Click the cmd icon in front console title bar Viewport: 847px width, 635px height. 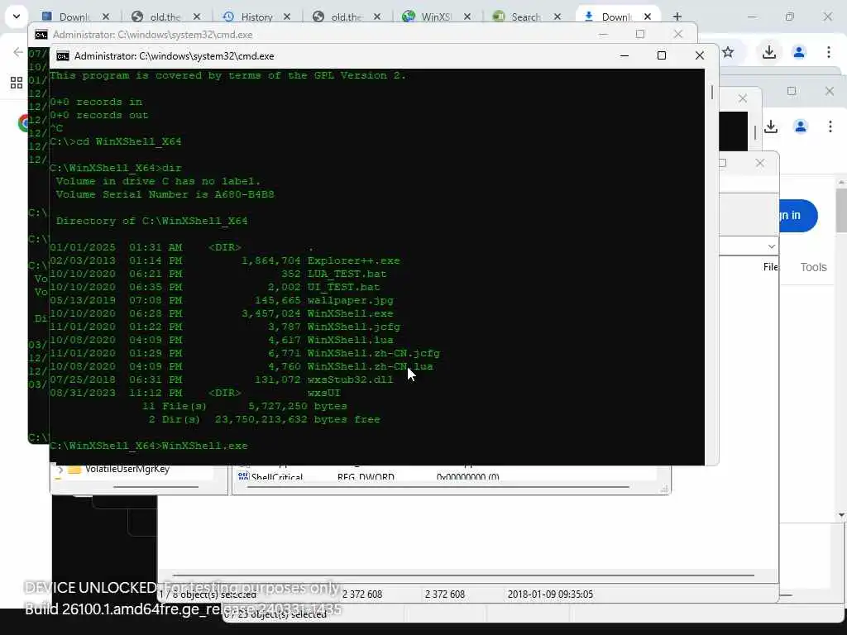point(63,56)
